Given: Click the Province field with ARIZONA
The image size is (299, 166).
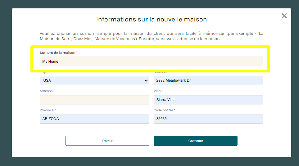Looking at the screenshot, I should [x=94, y=119].
